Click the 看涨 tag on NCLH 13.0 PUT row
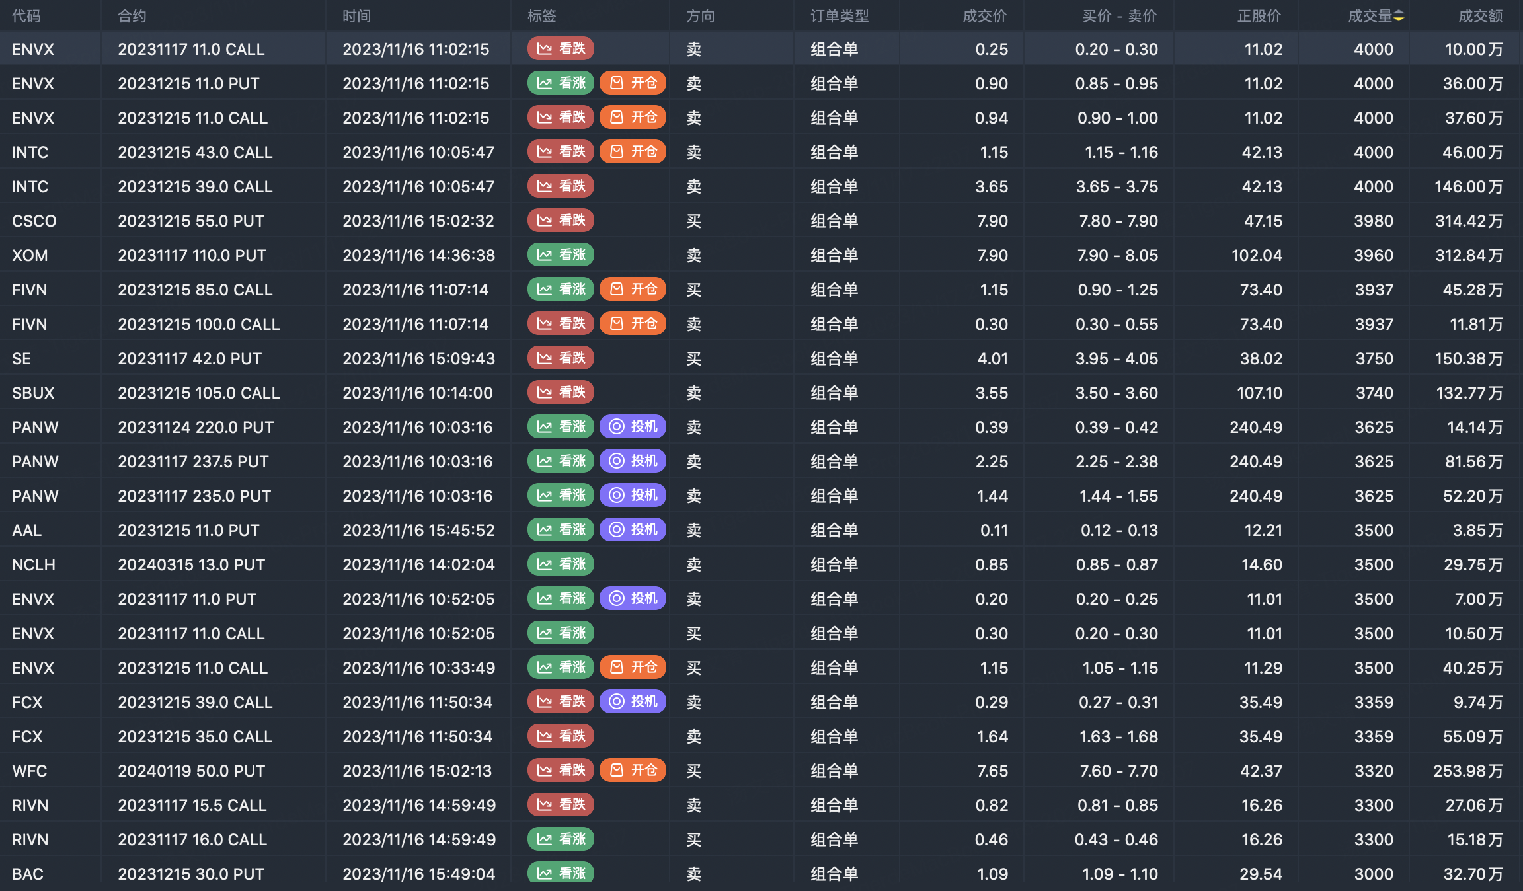The width and height of the screenshot is (1523, 891). (x=561, y=564)
